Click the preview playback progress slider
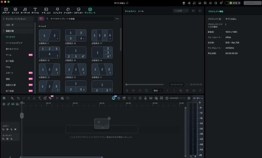262x158 pixels. click(x=145, y=85)
